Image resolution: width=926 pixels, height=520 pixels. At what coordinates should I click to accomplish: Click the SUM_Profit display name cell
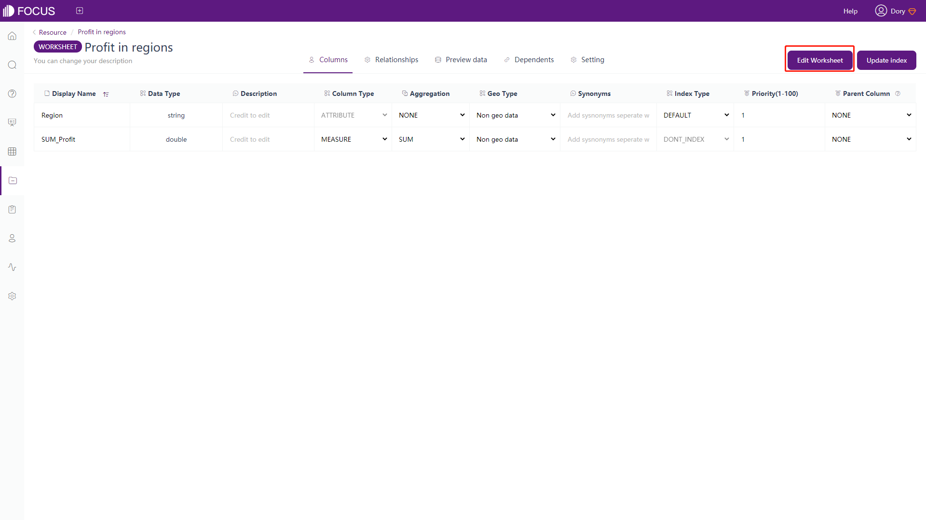pyautogui.click(x=82, y=139)
